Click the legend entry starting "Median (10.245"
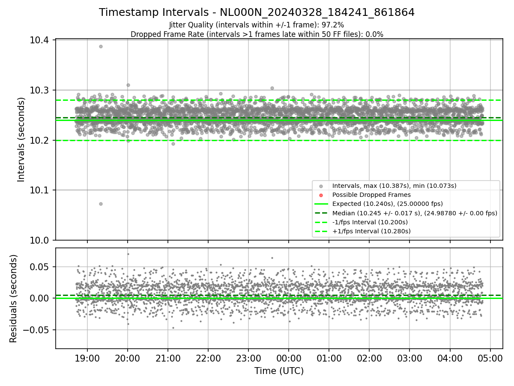This screenshot has height=386, width=514. tap(415, 213)
